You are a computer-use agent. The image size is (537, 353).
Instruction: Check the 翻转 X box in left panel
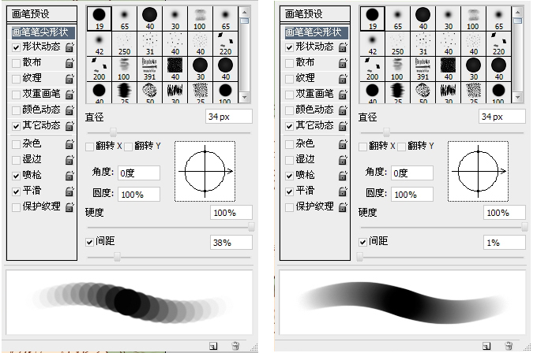(89, 147)
